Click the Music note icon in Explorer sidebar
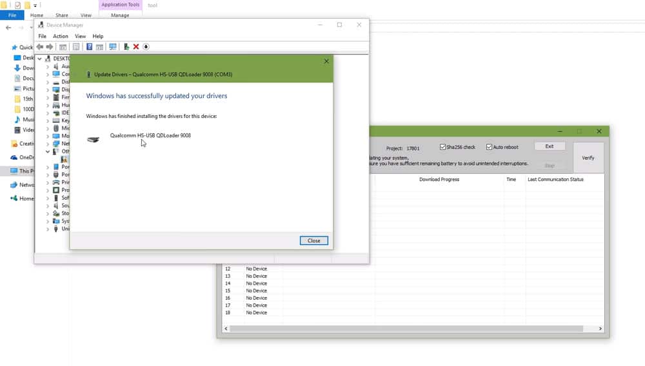The width and height of the screenshot is (645, 366). point(17,120)
